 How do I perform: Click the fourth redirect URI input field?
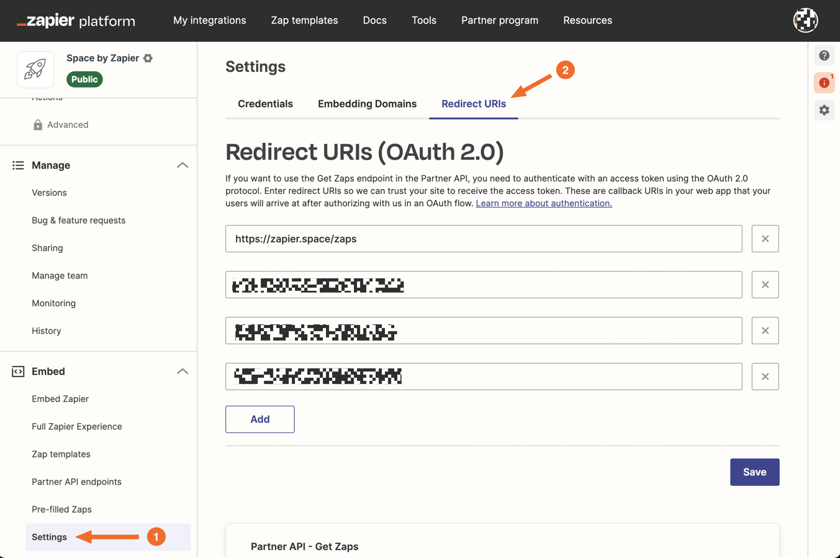pyautogui.click(x=484, y=377)
